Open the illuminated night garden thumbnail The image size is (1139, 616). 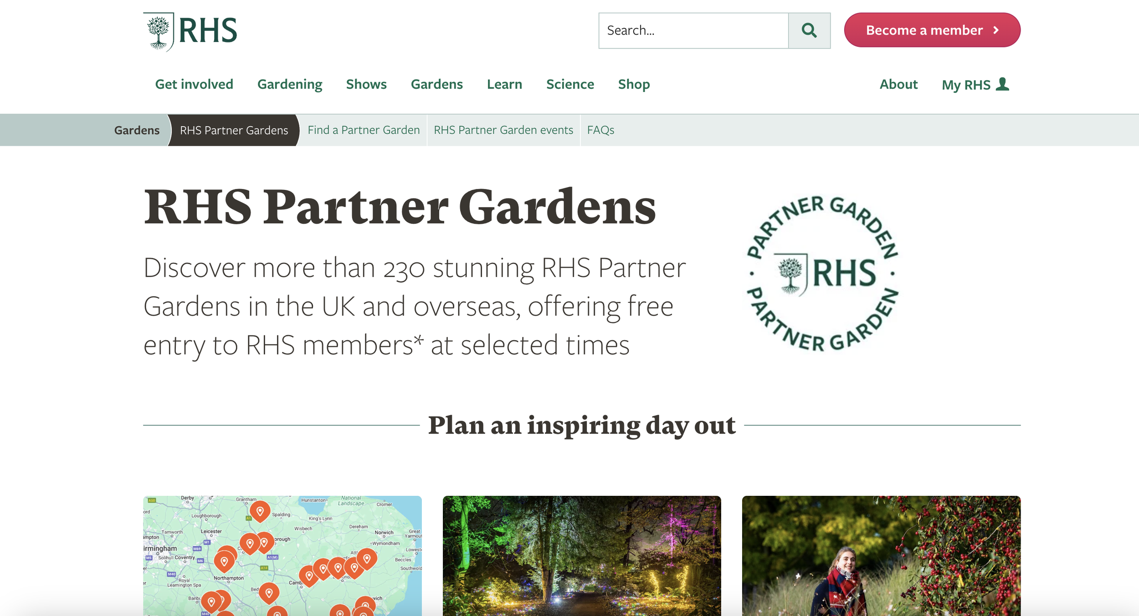pos(582,556)
